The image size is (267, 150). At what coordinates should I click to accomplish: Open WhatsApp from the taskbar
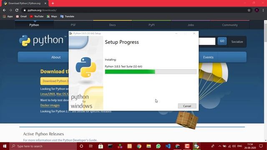click(158, 146)
